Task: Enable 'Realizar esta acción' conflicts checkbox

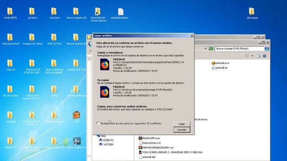Action: (x=98, y=123)
